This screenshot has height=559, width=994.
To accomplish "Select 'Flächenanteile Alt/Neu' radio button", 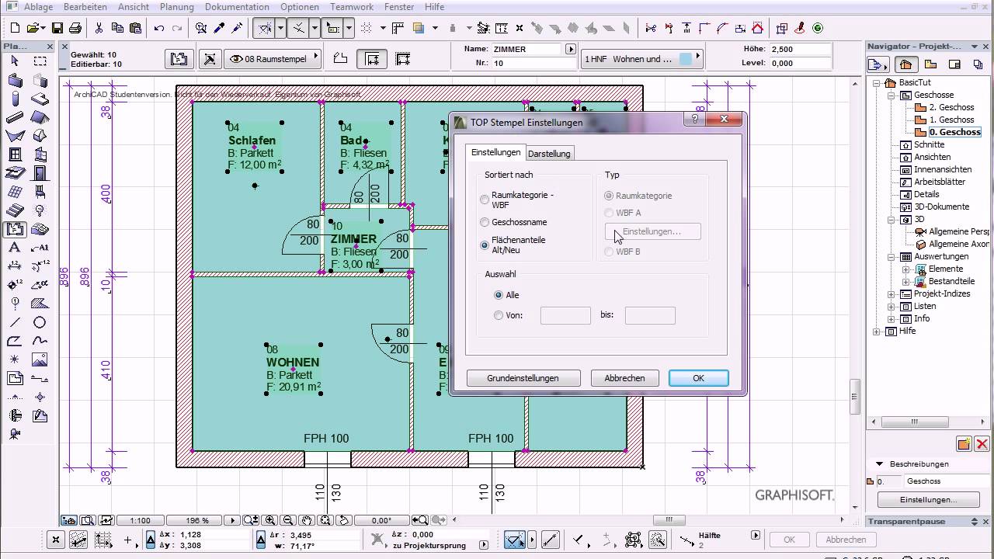I will pos(485,245).
